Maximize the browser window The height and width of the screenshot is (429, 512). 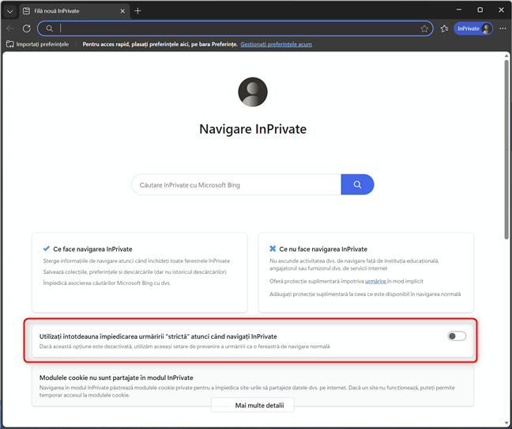coord(480,9)
